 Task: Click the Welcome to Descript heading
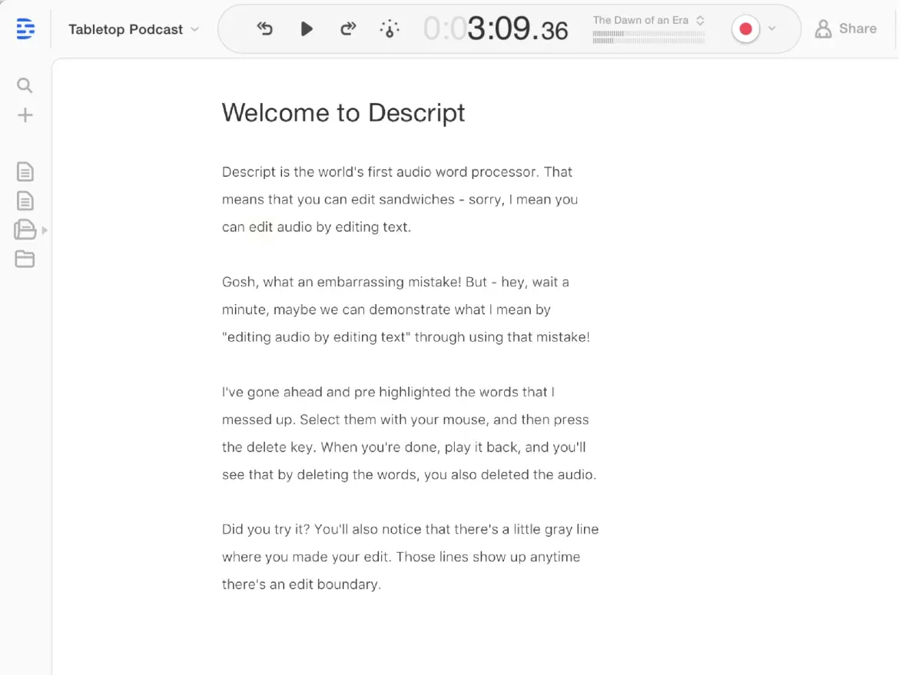343,113
